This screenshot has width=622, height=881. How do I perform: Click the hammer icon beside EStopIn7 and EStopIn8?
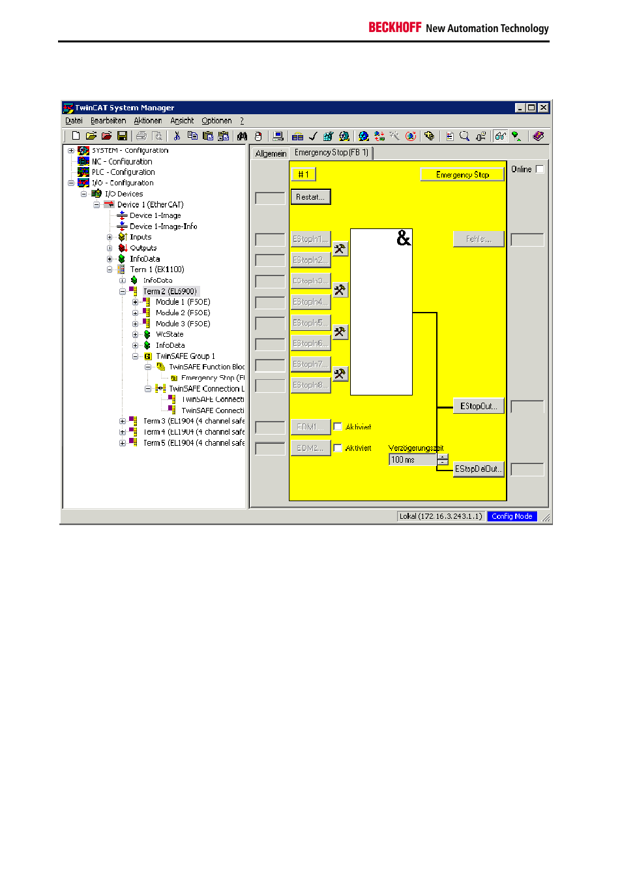340,374
